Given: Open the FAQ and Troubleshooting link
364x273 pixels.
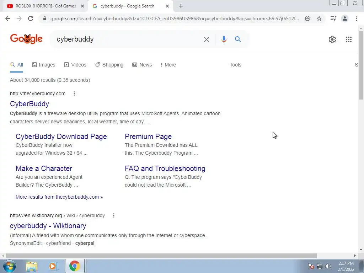Looking at the screenshot, I should [165, 168].
